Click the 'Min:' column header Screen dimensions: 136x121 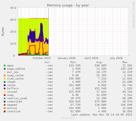pos(74,62)
